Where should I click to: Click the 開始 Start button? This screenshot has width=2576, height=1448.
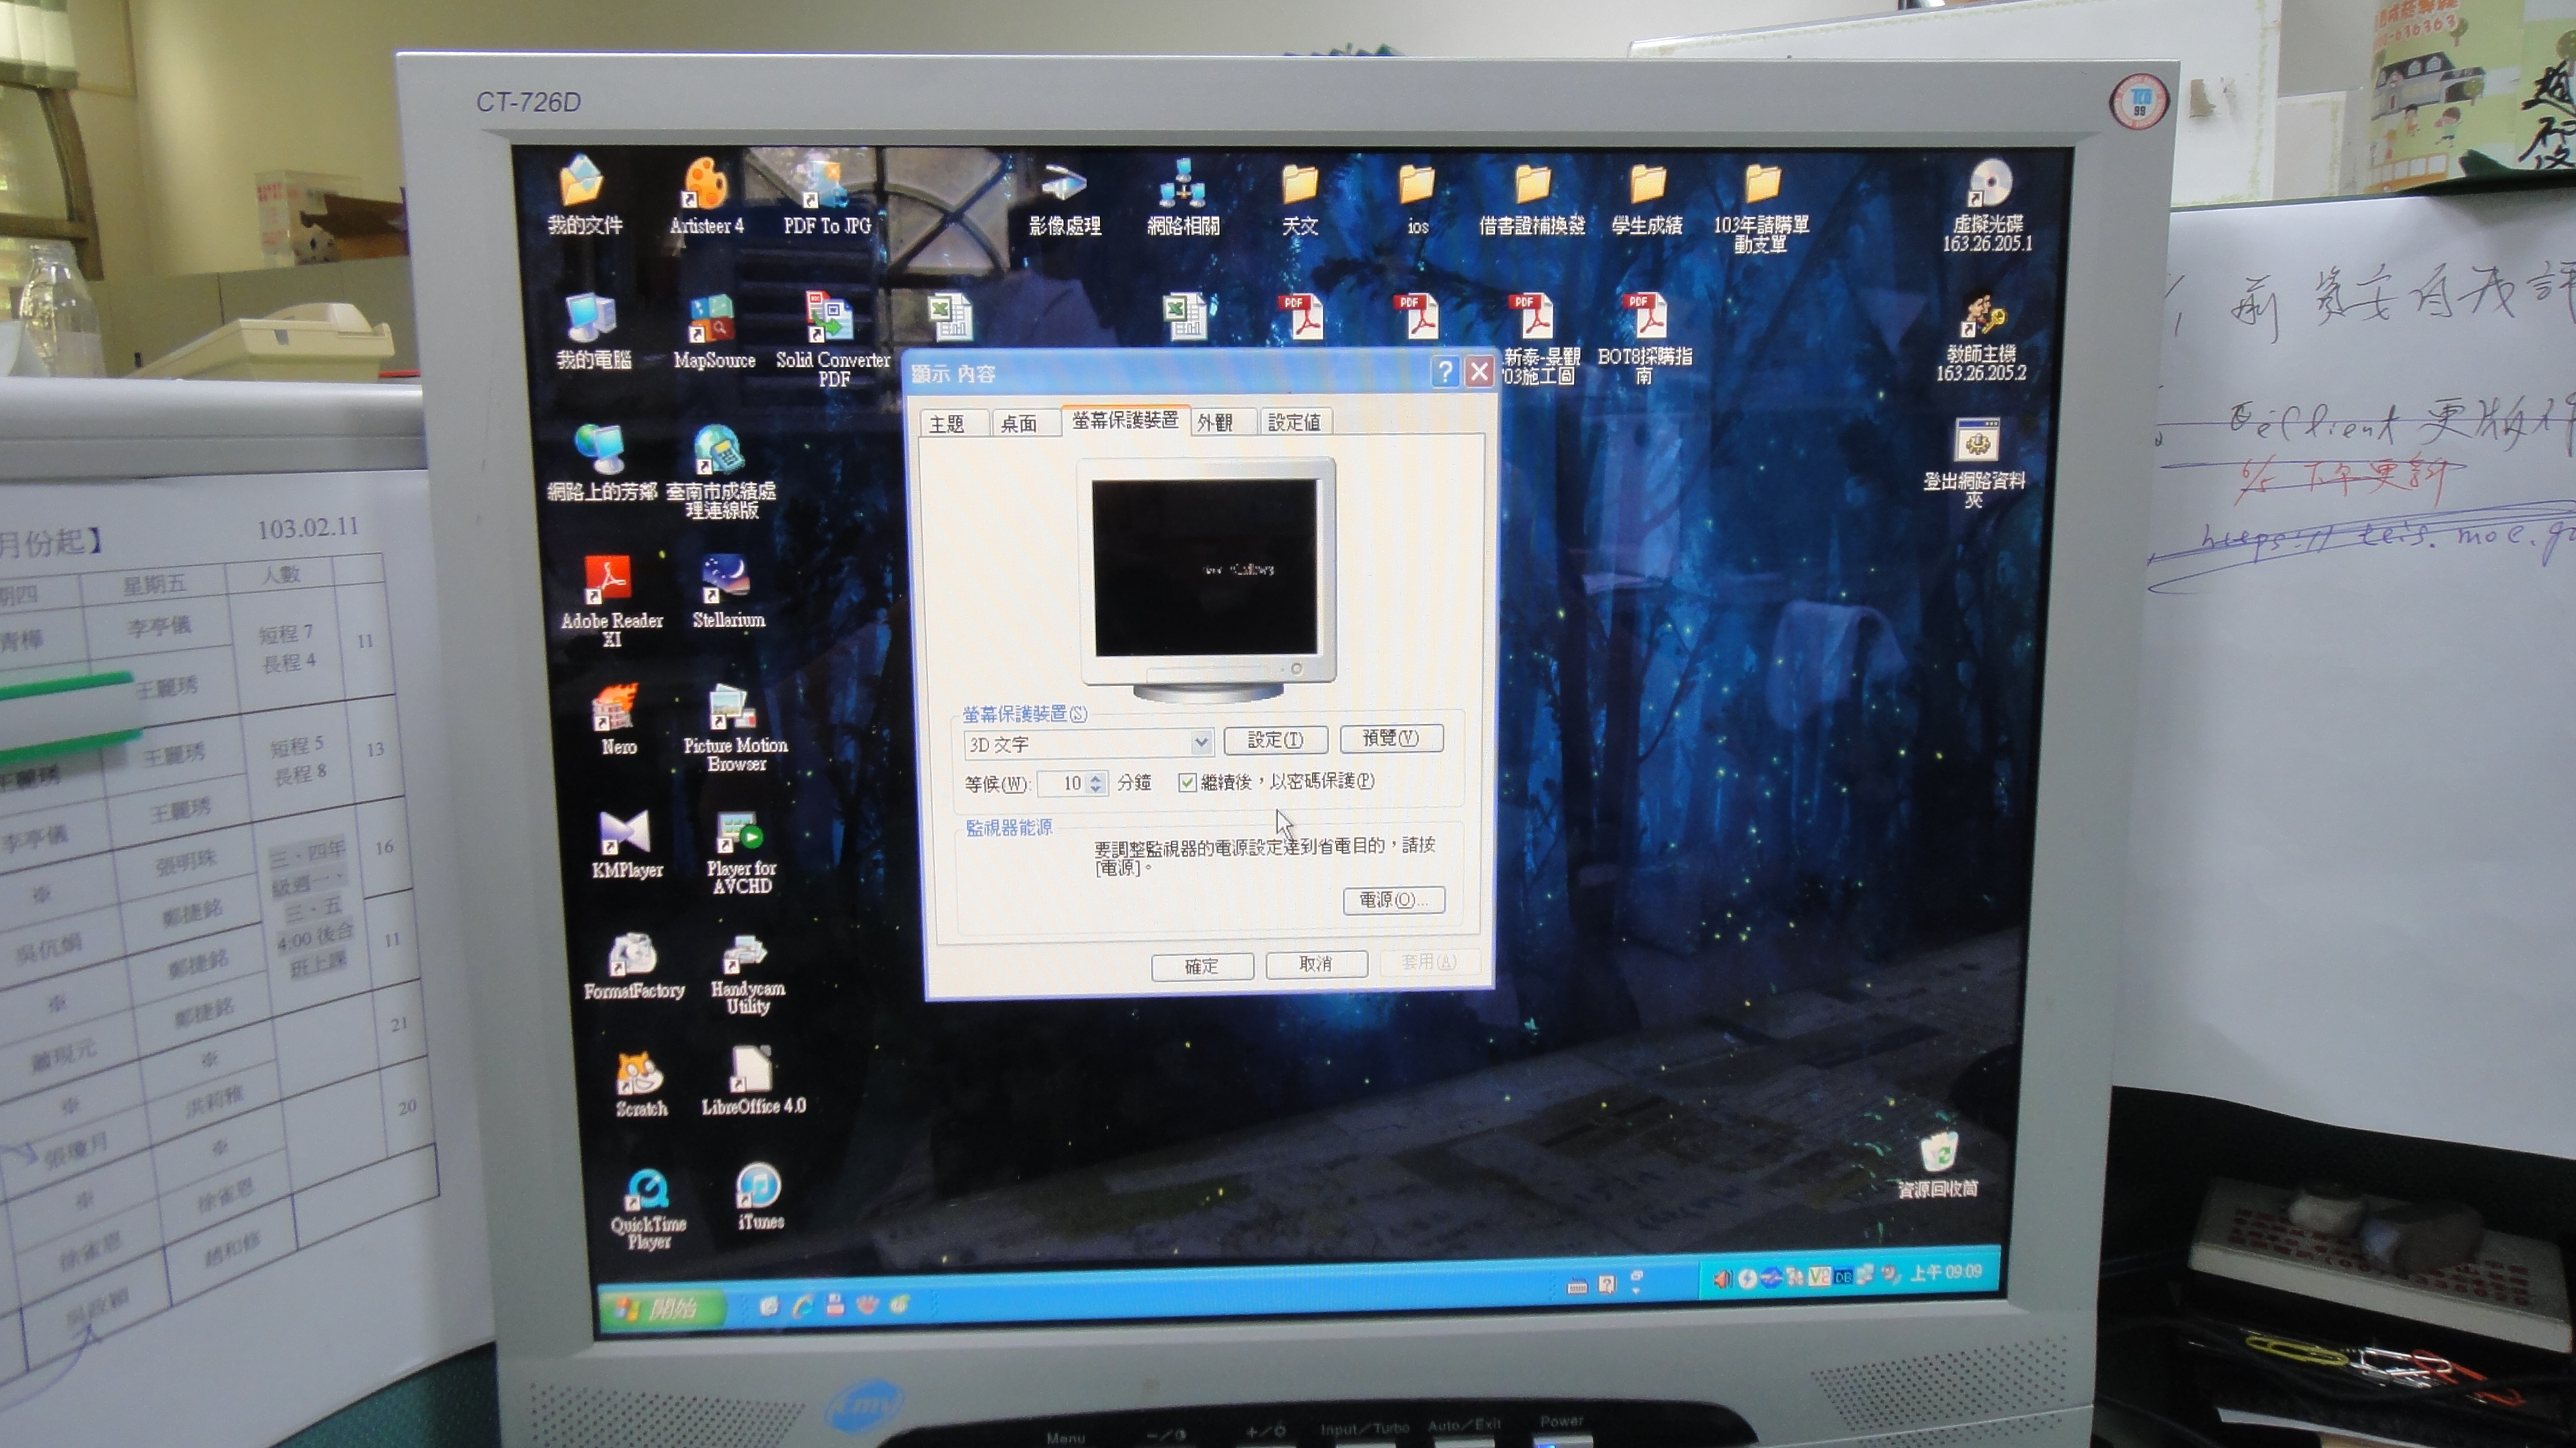659,1308
